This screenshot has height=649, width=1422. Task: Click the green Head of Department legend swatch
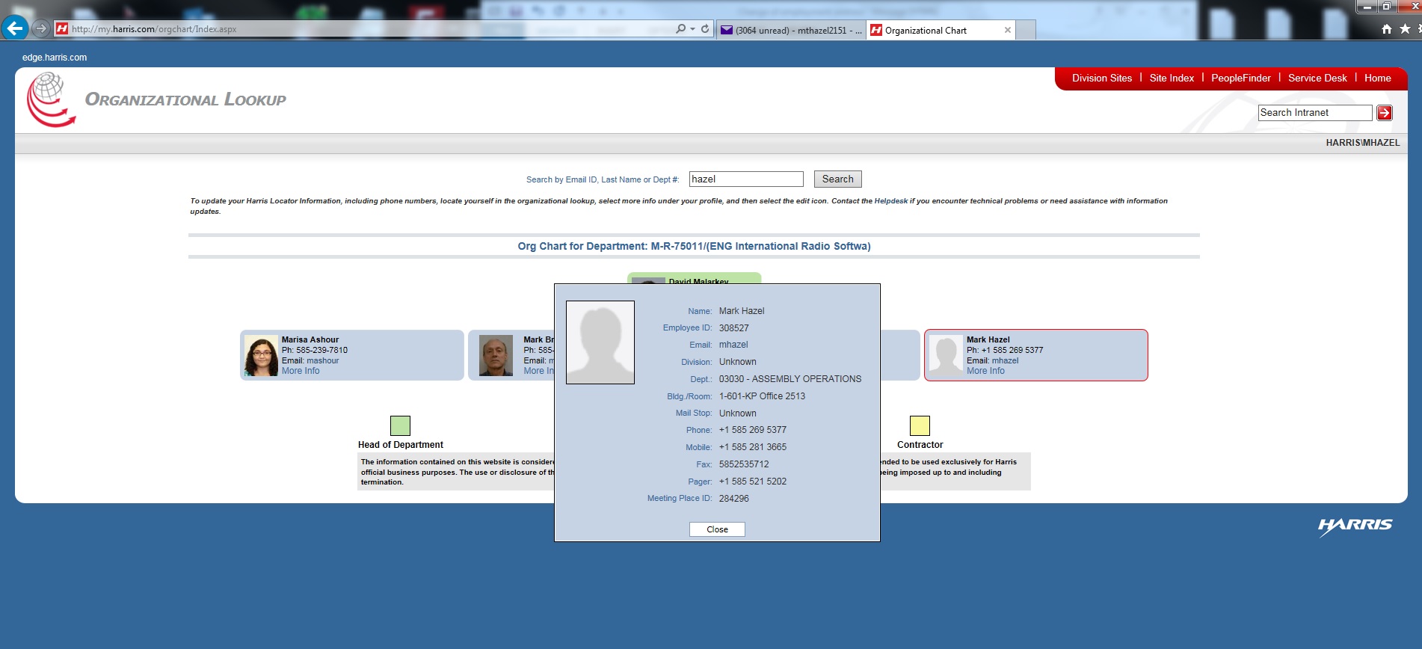[x=400, y=425]
